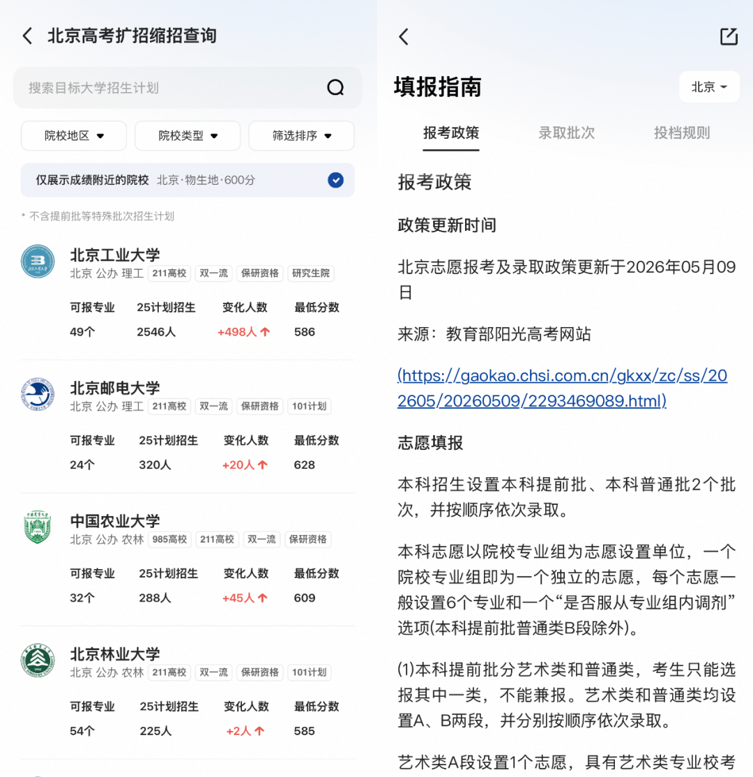Open 中国农业大学 university name
This screenshot has width=753, height=777.
115,521
